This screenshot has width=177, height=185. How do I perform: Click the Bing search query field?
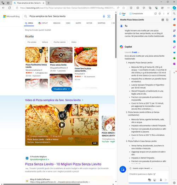(x=65, y=16)
